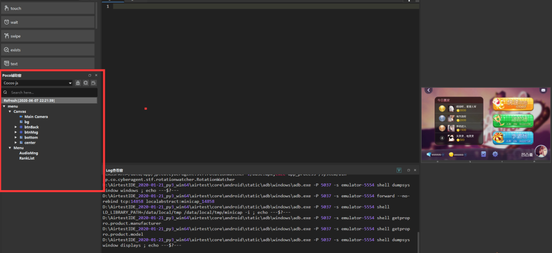This screenshot has height=253, width=552.
Task: Select the btnMsg tree label
Action: (31, 132)
